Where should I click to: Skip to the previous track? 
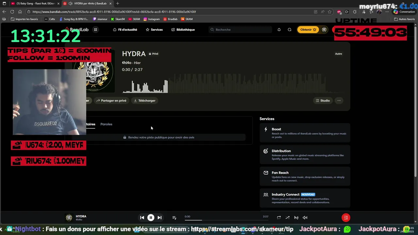point(142,218)
